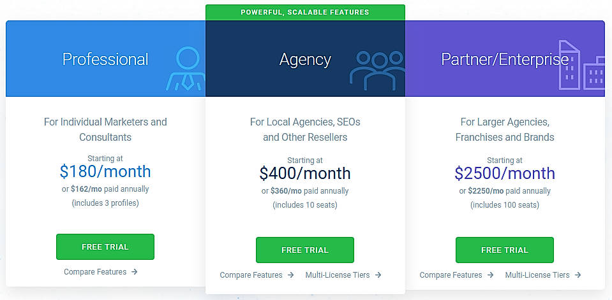The height and width of the screenshot is (300, 612).
Task: Click arrow beside Enterprise Multi-License Tiers
Action: 578,275
